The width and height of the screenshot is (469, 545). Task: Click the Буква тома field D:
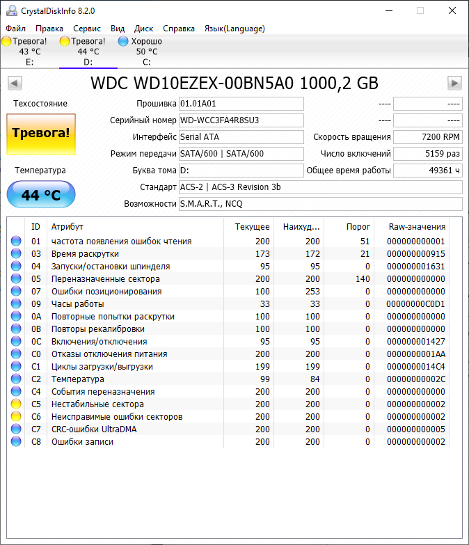tap(241, 171)
